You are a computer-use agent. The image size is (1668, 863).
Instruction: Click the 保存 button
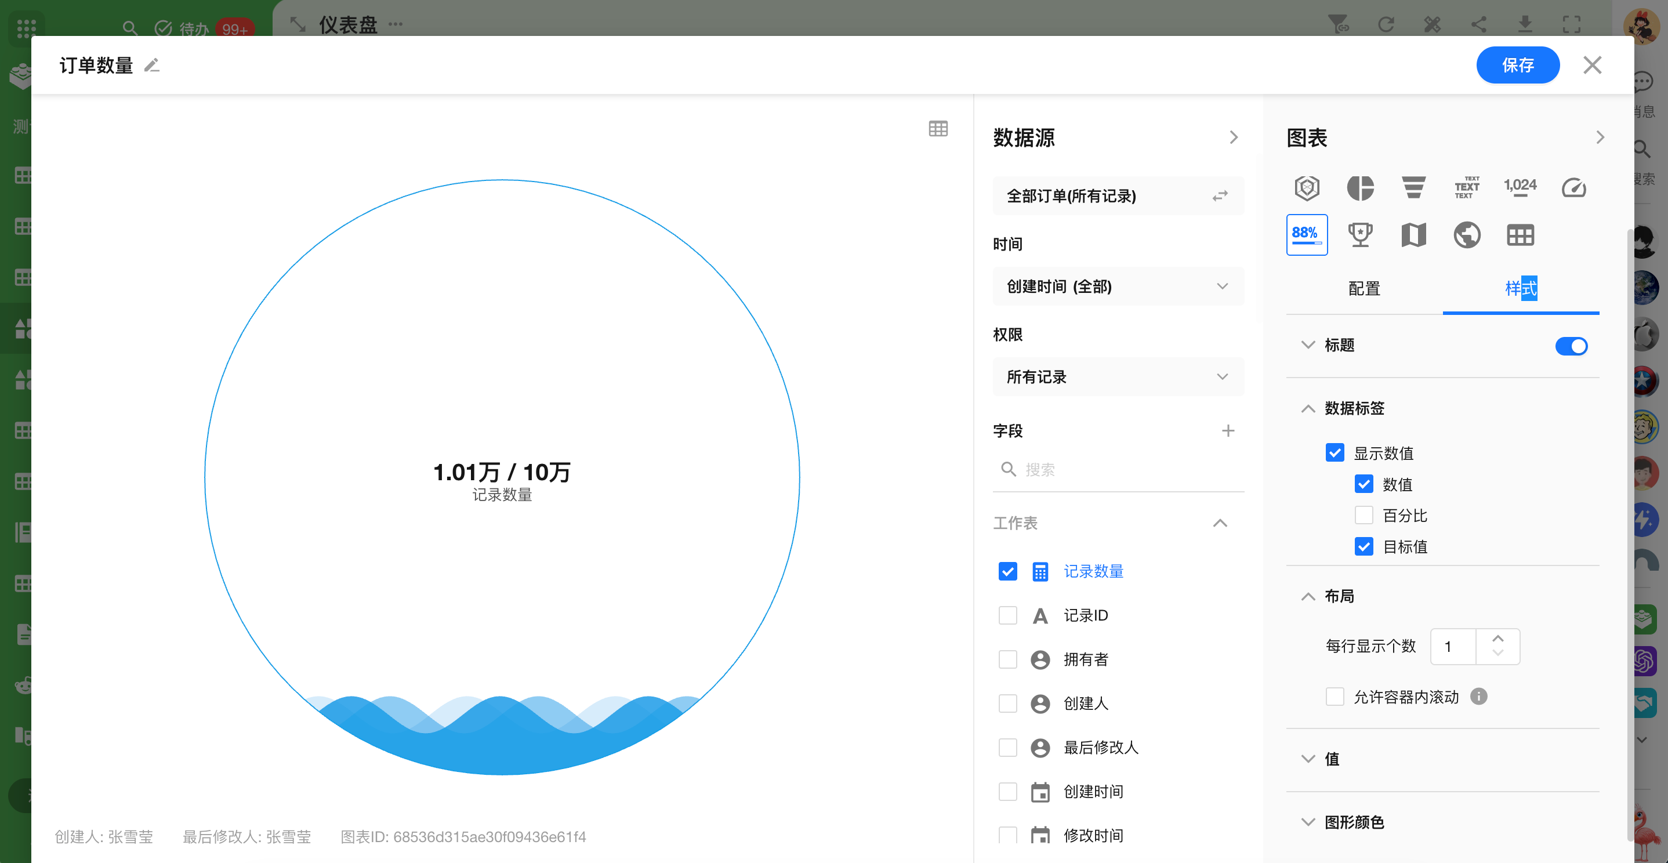[x=1517, y=65]
